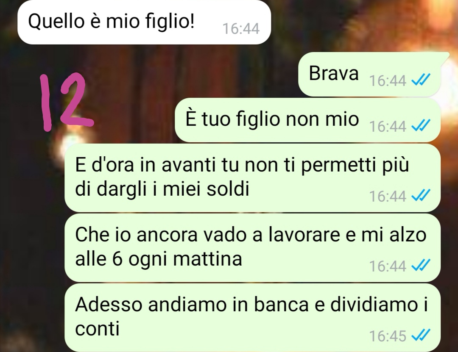Select the "Che io ancora vado a lavorare" message
The width and height of the screenshot is (458, 352).
click(252, 247)
